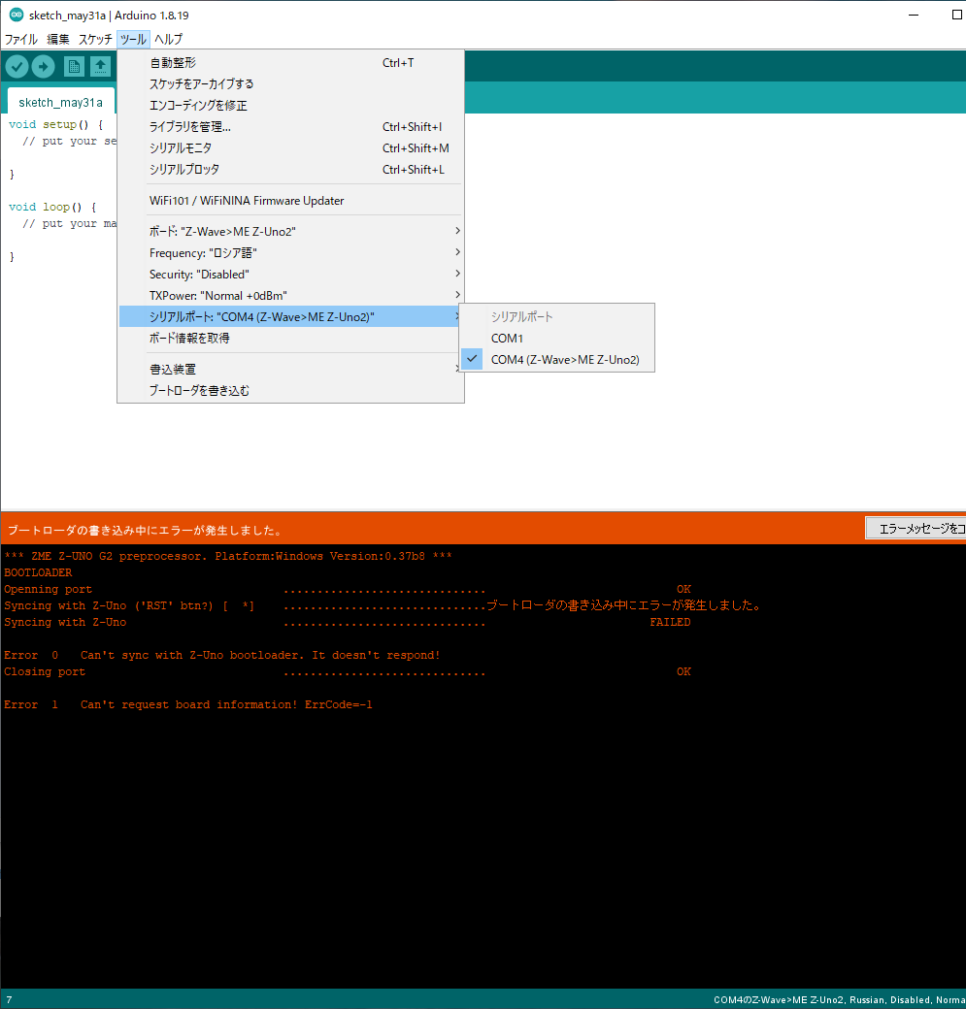Choose COM1 serial port

pyautogui.click(x=507, y=339)
